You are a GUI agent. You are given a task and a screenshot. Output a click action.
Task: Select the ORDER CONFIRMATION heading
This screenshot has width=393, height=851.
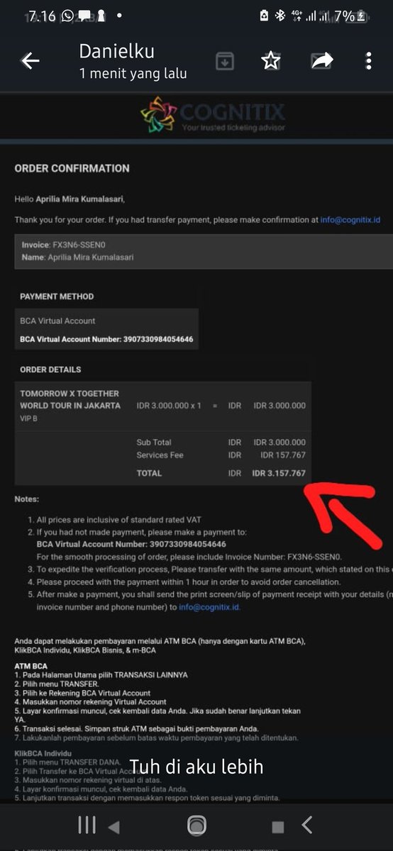(x=72, y=168)
